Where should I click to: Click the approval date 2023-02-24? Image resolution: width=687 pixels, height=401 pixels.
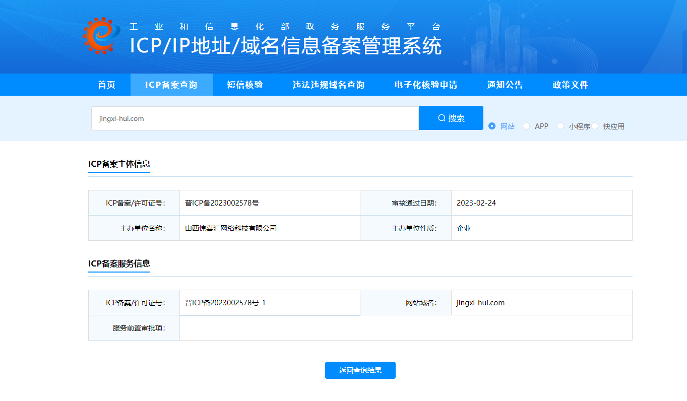(x=476, y=203)
